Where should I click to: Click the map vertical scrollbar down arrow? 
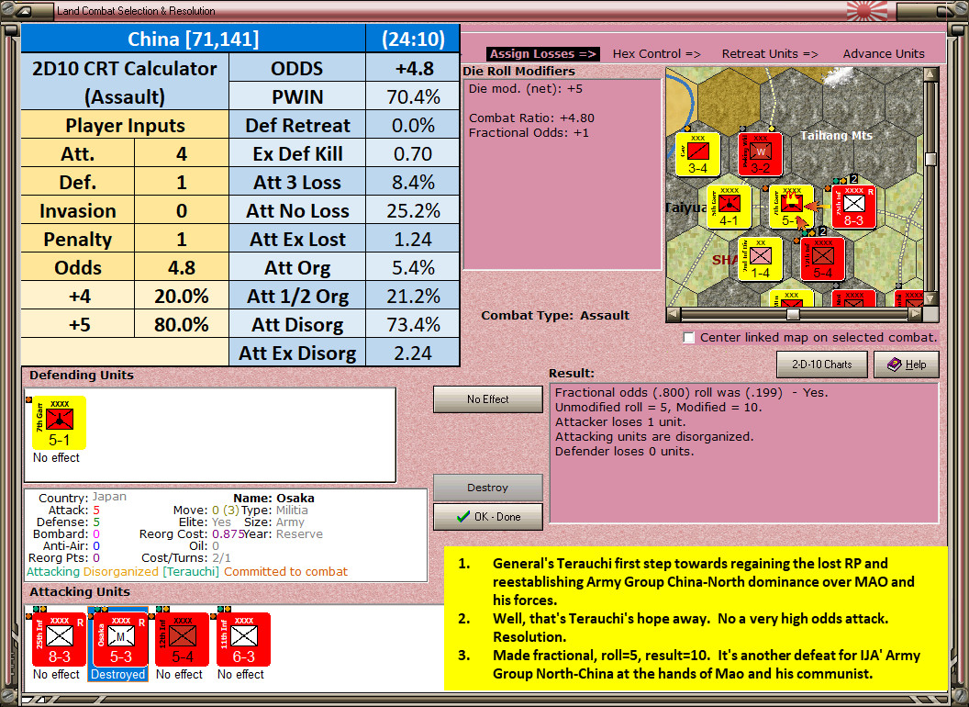[930, 298]
